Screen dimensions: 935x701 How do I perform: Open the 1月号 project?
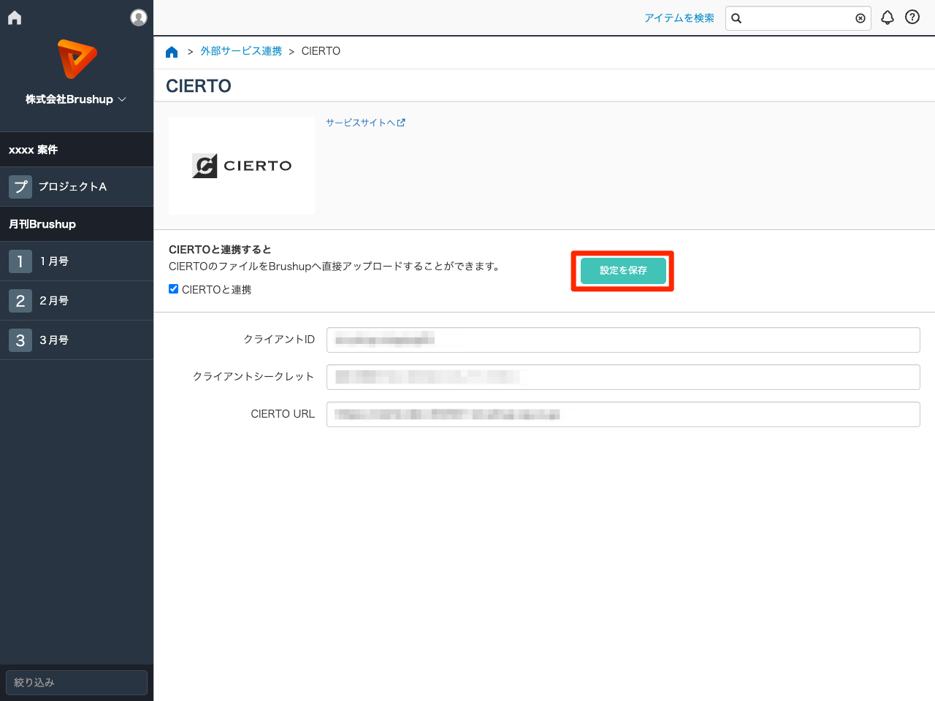coord(77,261)
